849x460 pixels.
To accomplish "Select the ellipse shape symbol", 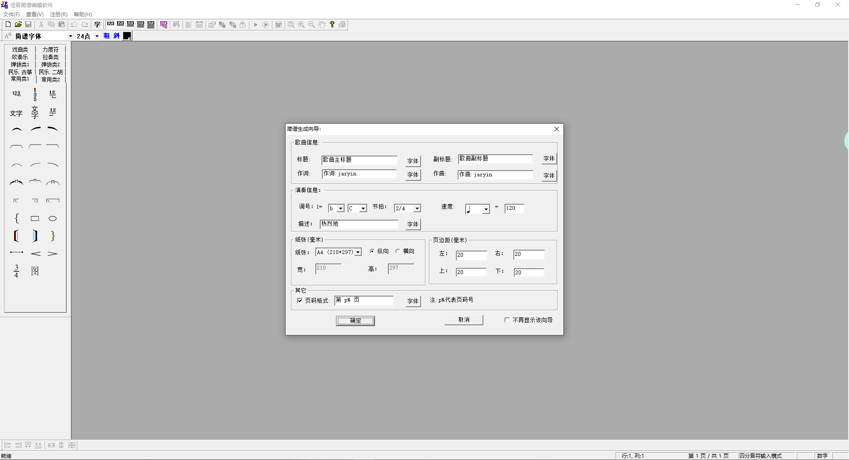I will pos(53,218).
